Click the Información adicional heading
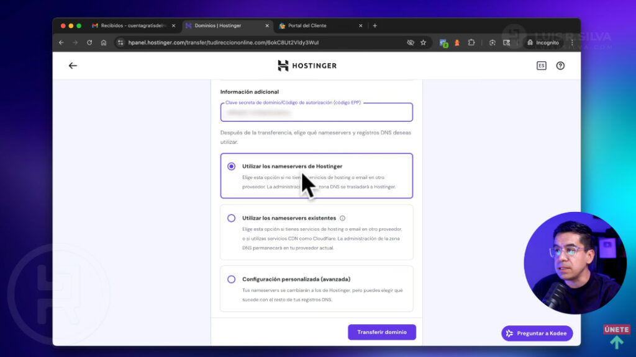636x357 pixels. click(x=250, y=92)
